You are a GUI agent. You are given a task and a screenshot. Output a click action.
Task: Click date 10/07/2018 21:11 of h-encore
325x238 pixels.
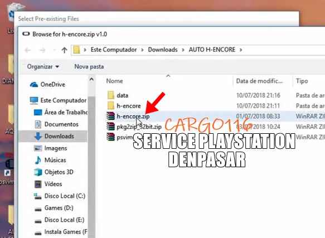click(258, 106)
